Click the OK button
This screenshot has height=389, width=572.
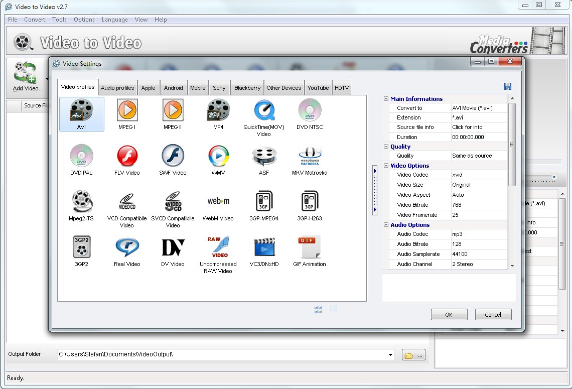tap(449, 315)
